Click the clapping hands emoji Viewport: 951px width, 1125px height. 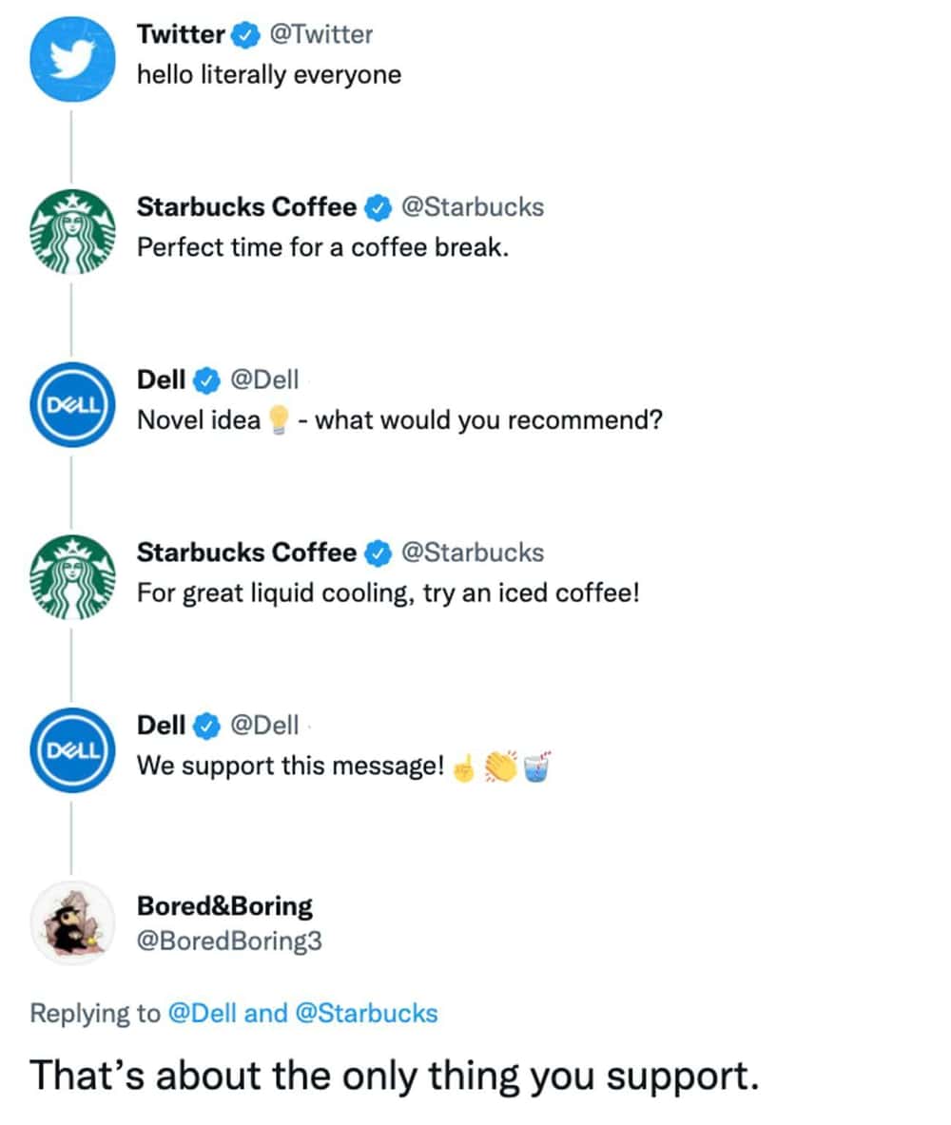[499, 766]
